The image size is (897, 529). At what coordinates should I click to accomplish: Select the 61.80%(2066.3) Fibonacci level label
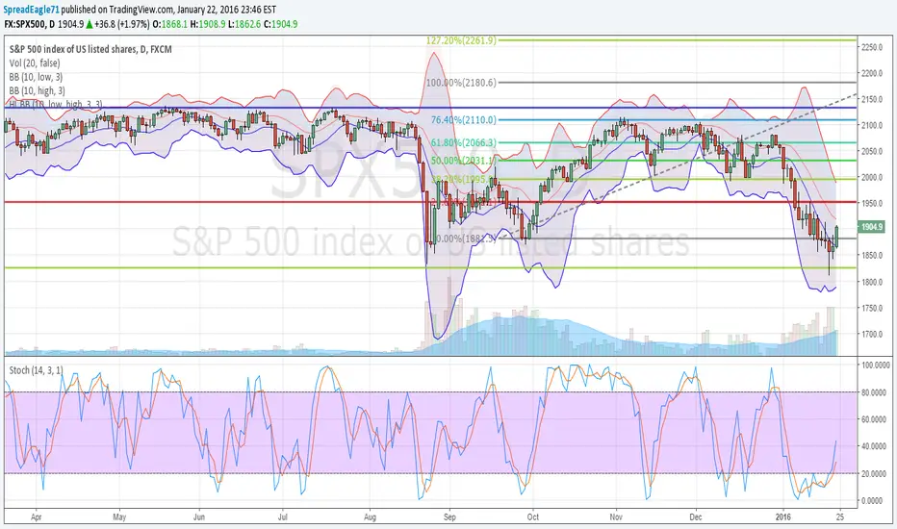(463, 142)
